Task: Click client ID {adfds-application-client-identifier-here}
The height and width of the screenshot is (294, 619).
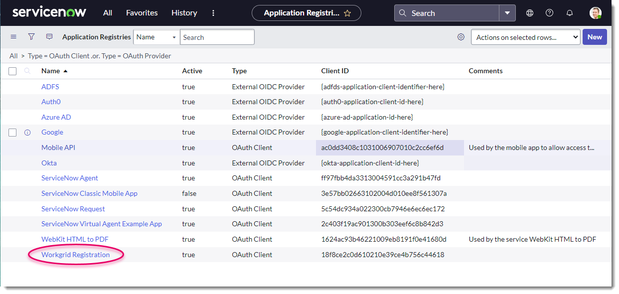Action: click(383, 87)
